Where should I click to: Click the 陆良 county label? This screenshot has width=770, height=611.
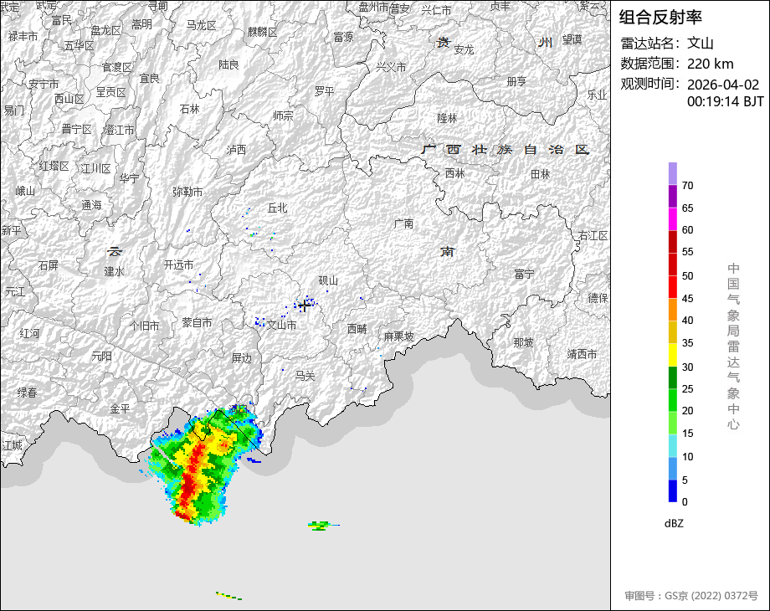(x=228, y=64)
